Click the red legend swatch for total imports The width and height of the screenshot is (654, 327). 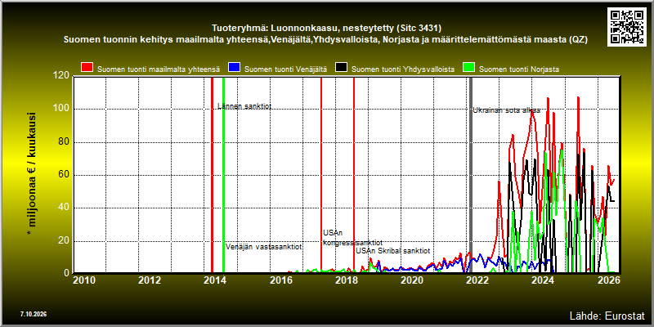tap(87, 69)
